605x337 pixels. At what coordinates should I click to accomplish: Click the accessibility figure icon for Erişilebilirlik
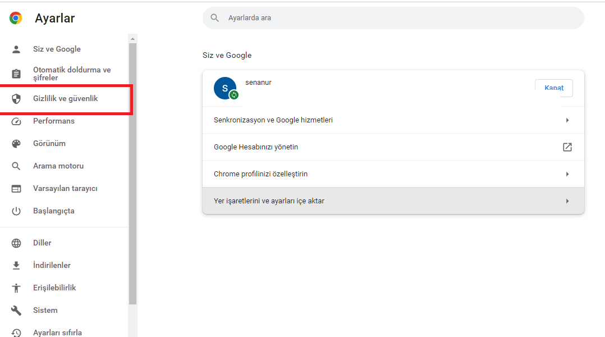point(16,288)
